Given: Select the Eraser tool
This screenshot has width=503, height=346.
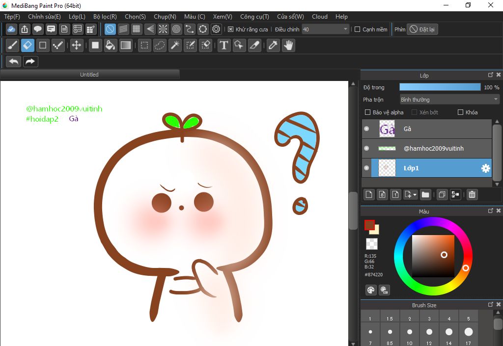Looking at the screenshot, I should click(28, 46).
